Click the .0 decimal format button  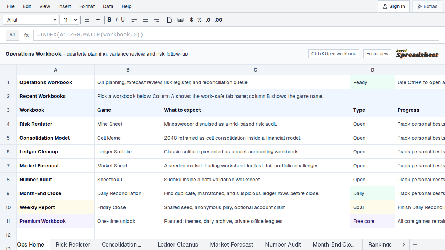tap(208, 20)
